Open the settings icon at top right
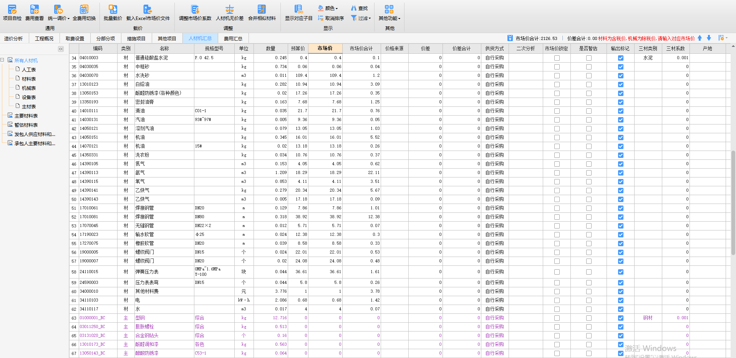Screen dimensions: 736x358 [721, 38]
